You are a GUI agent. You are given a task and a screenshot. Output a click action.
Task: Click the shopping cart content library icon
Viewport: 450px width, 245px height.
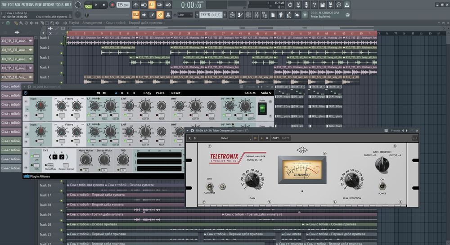tap(305, 15)
